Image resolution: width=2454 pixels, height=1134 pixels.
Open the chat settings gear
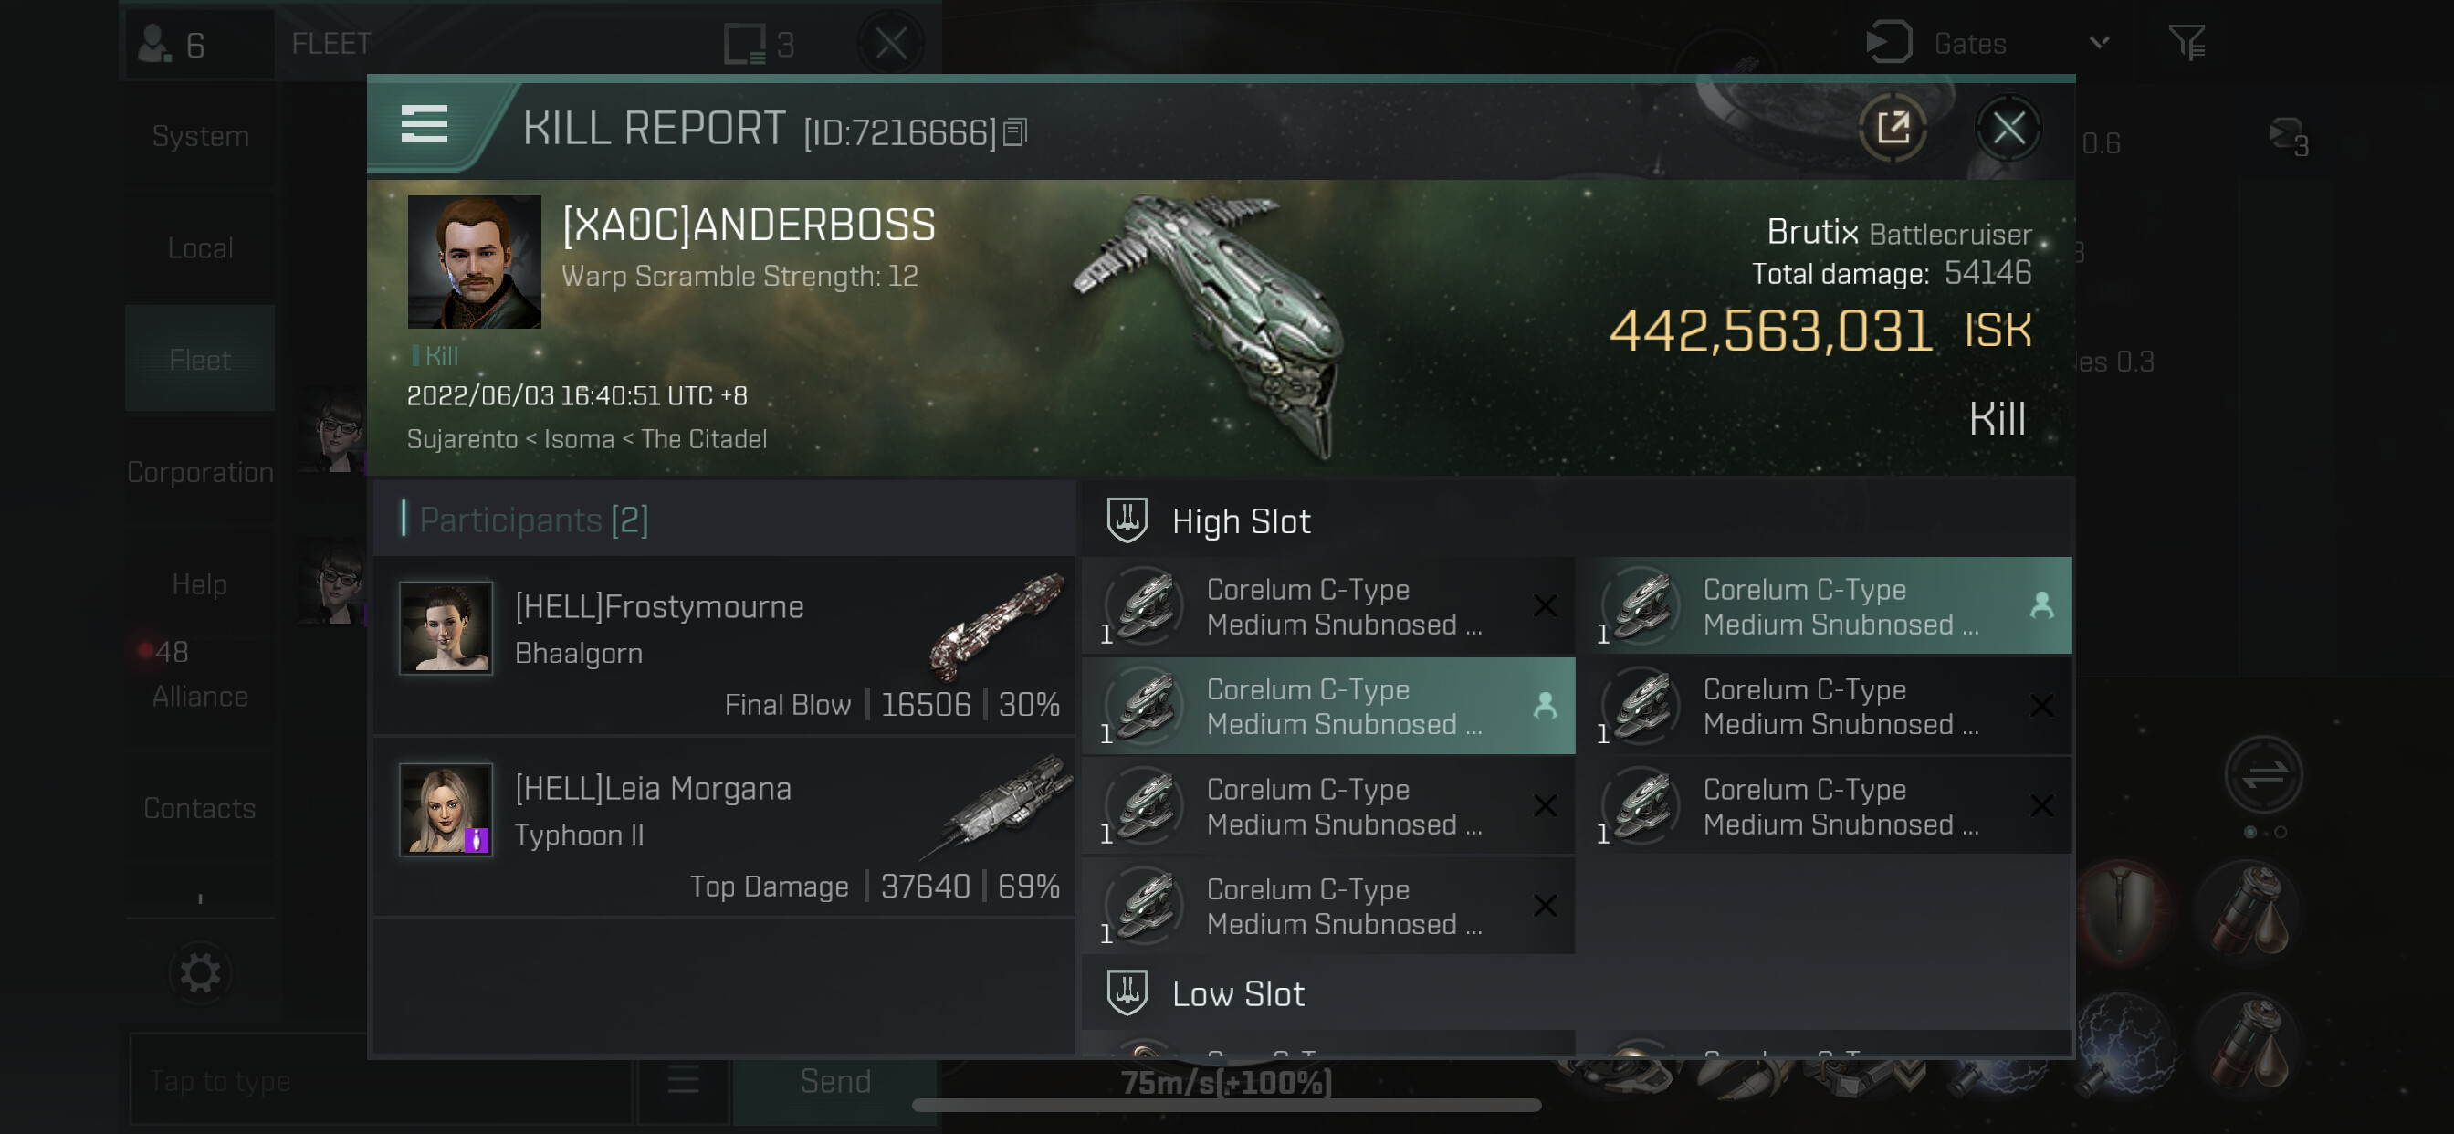(x=200, y=973)
